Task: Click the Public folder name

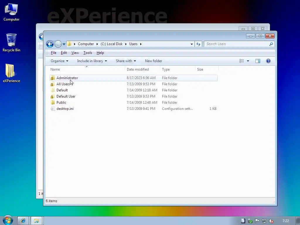Action: tap(61, 102)
